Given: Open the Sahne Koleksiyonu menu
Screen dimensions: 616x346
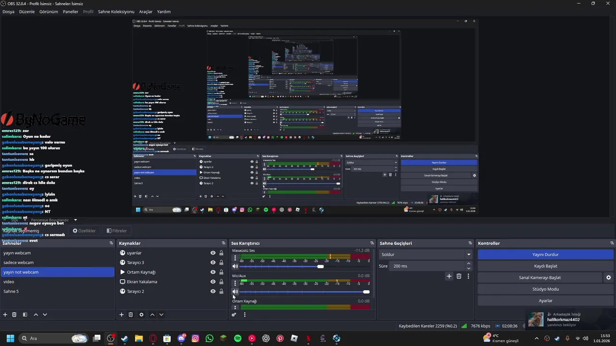Looking at the screenshot, I should pyautogui.click(x=116, y=12).
